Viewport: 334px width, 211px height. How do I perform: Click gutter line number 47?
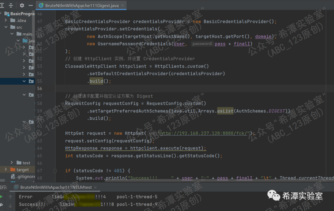[x=40, y=22]
